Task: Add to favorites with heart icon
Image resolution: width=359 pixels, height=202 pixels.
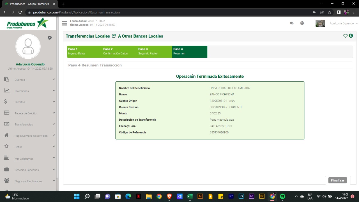Action: 345,36
